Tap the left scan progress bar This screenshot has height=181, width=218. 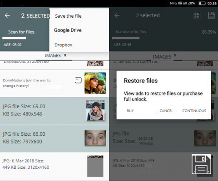tap(14, 38)
